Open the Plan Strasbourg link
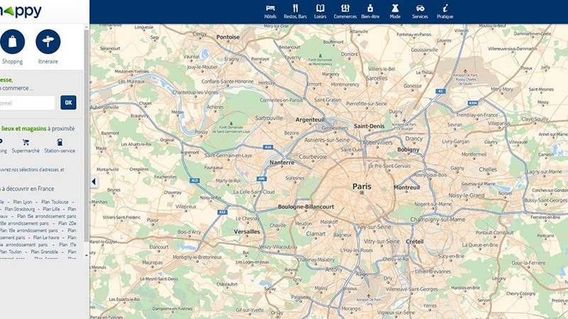Image resolution: width=568 pixels, height=319 pixels. pos(20,209)
